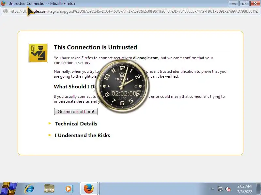Click the bold dl.google.com text in message
This screenshot has width=261, height=195.
pyautogui.click(x=146, y=58)
